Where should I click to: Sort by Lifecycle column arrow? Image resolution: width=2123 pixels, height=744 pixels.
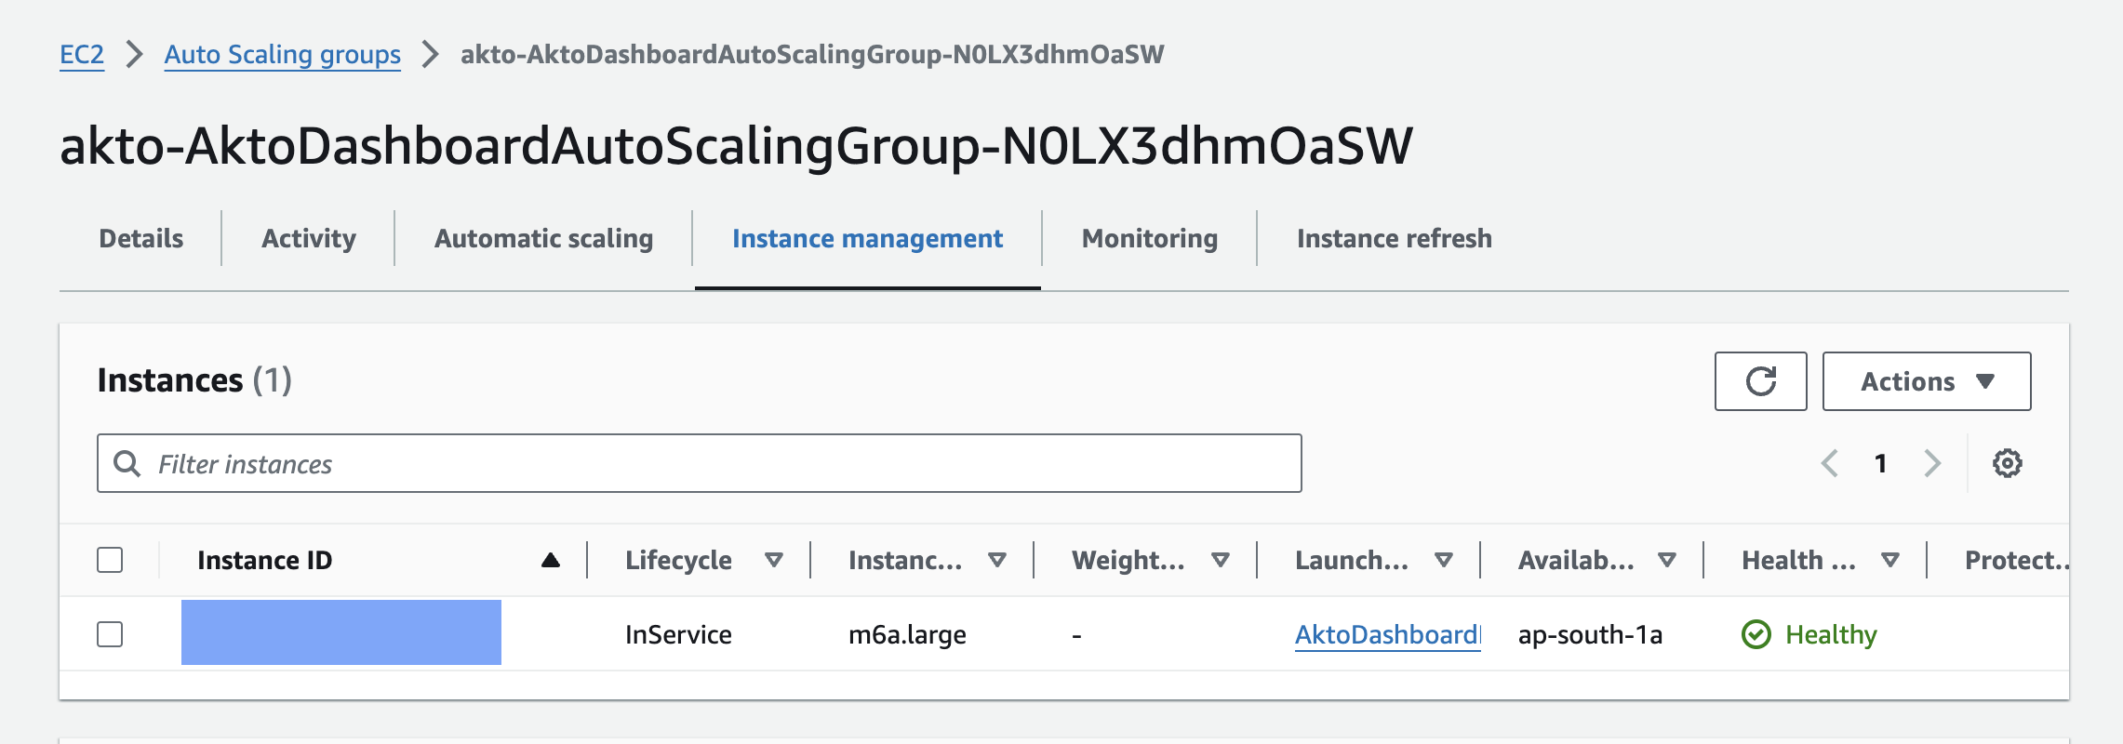coord(773,560)
